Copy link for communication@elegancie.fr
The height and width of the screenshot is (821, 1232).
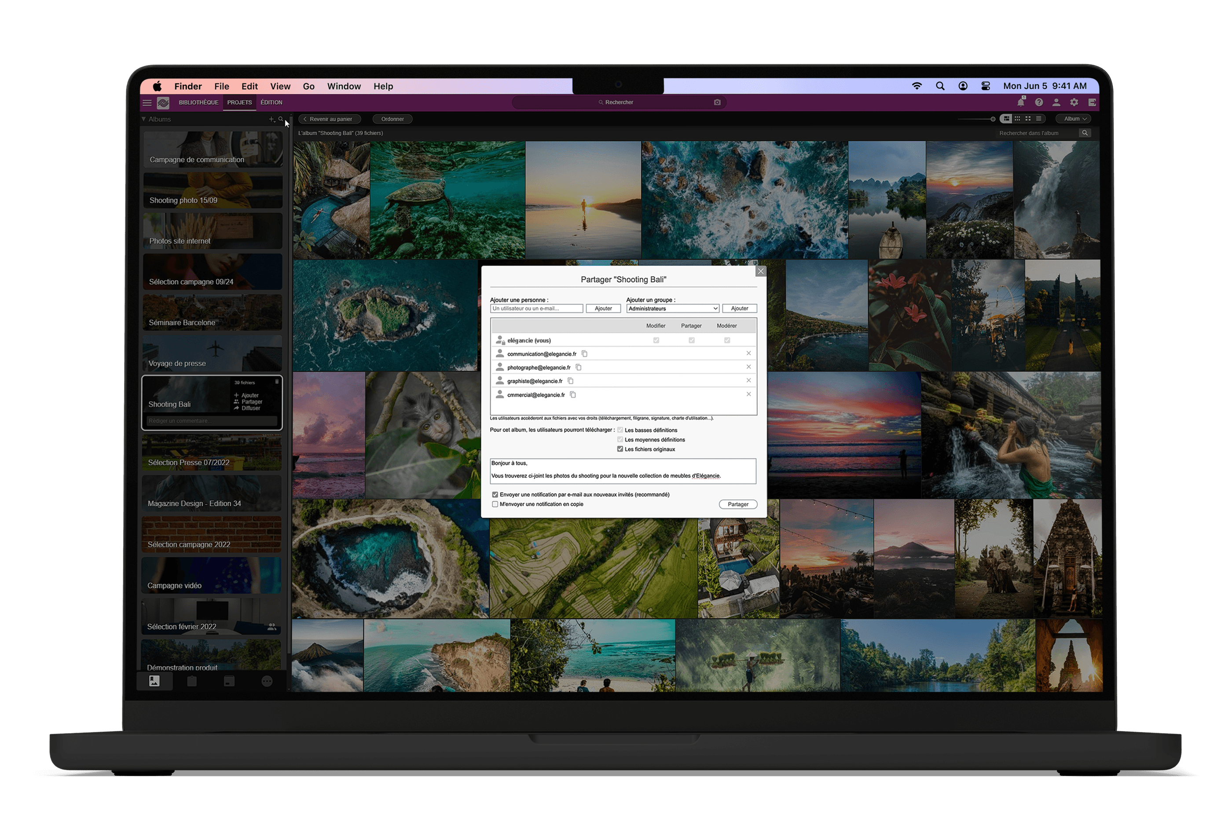click(x=585, y=354)
